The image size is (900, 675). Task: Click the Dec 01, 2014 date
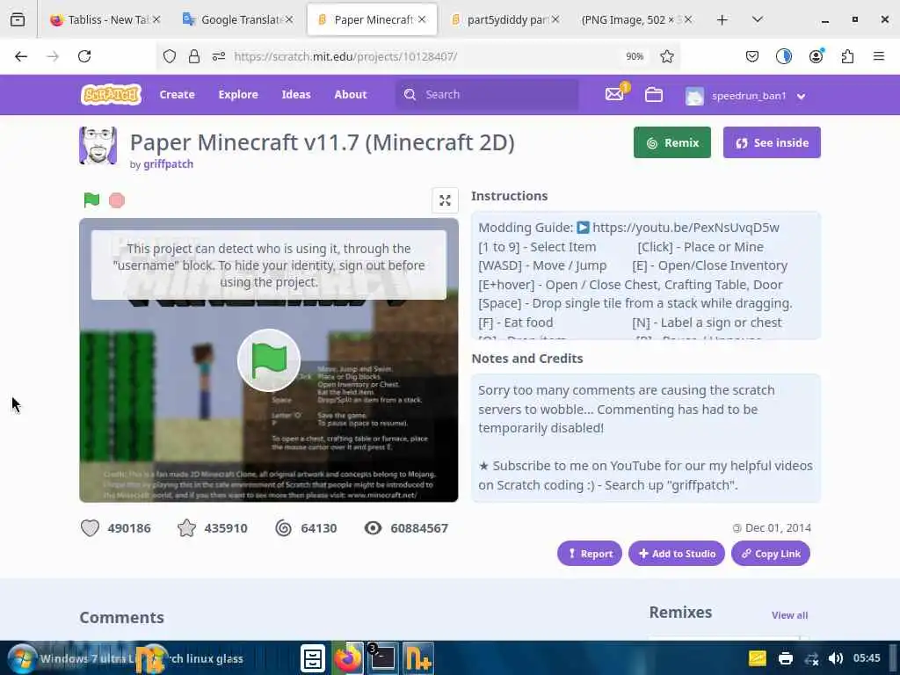pos(778,527)
